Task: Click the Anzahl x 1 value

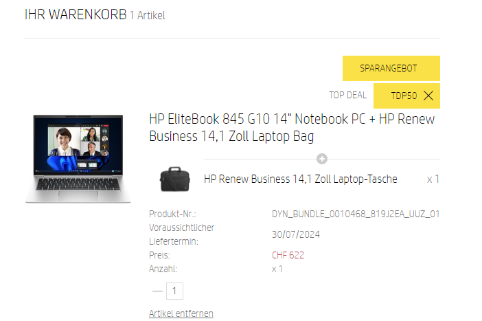Action: pyautogui.click(x=277, y=269)
